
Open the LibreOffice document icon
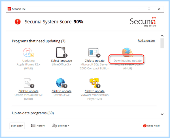click(x=61, y=52)
